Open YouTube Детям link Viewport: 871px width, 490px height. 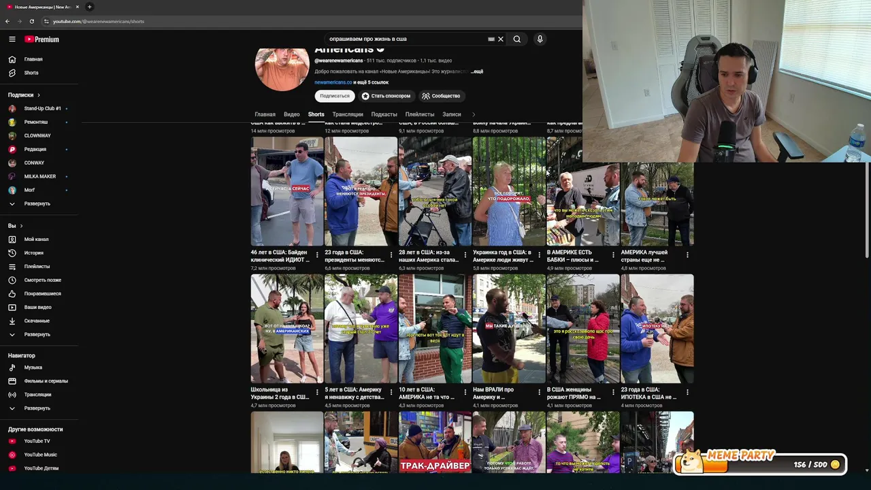41,468
